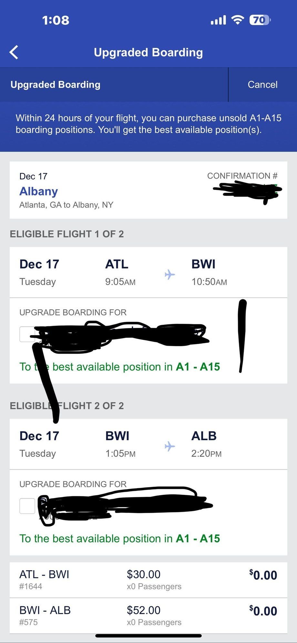This screenshot has width=297, height=643.
Task: Tap the battery level indicator
Action: (x=260, y=20)
